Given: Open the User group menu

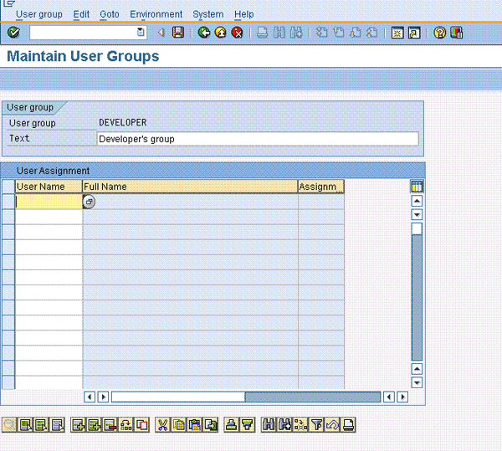Looking at the screenshot, I should coord(38,14).
